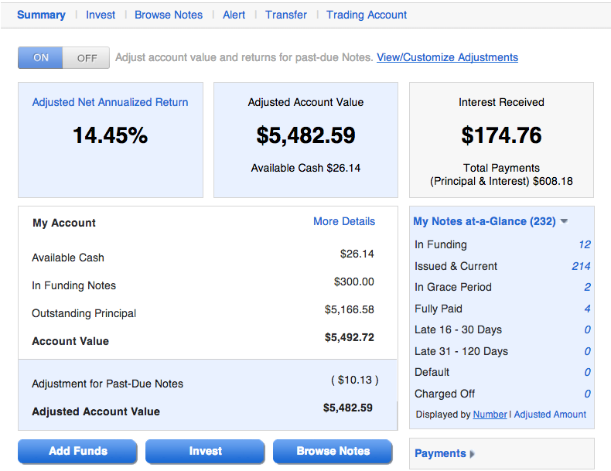This screenshot has height=471, width=611.
Task: Click the blue Invest button
Action: (206, 451)
